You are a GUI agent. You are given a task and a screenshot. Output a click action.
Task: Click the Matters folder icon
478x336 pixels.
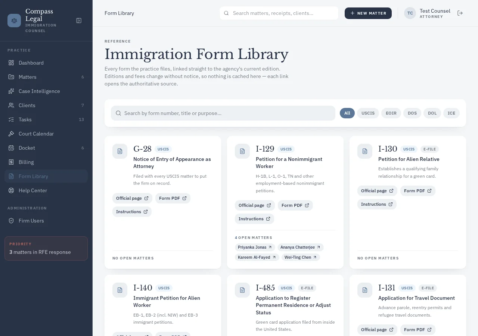(x=11, y=77)
